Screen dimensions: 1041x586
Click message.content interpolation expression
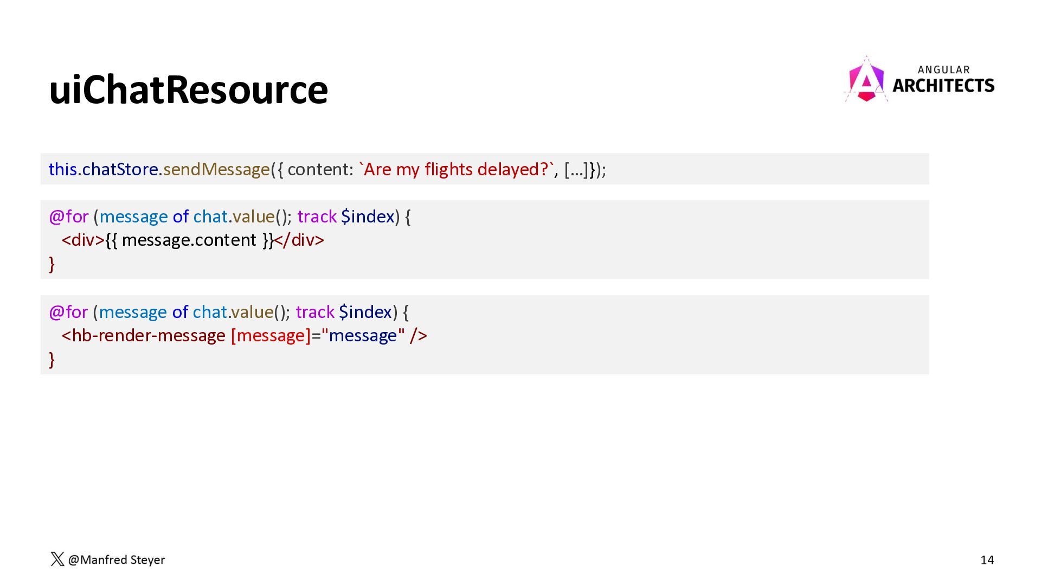coord(189,240)
